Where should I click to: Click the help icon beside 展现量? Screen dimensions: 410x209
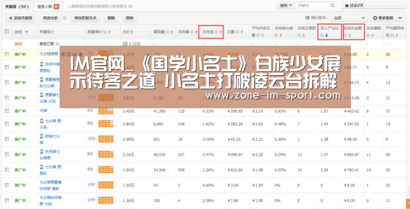coord(167,32)
